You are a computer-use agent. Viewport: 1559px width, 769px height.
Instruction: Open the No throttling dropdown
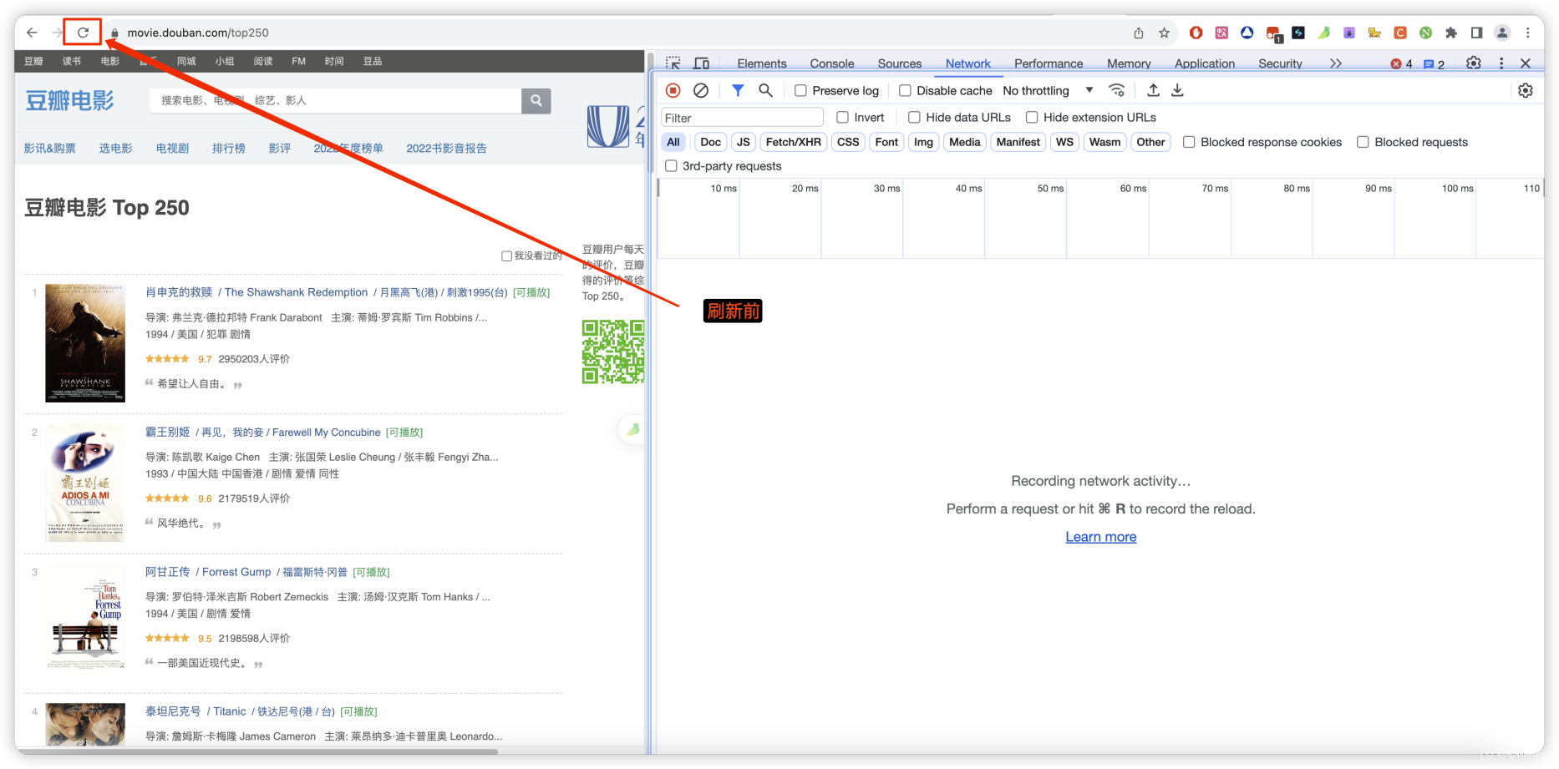coord(1048,90)
